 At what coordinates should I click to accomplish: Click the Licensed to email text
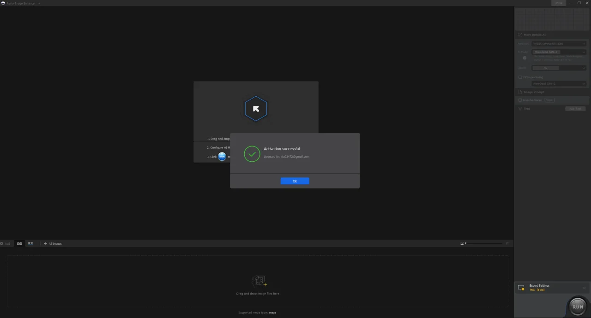coord(287,157)
